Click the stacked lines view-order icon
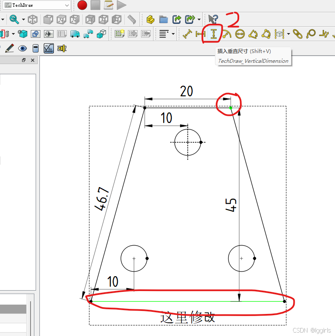The height and width of the screenshot is (336, 335). (x=164, y=34)
